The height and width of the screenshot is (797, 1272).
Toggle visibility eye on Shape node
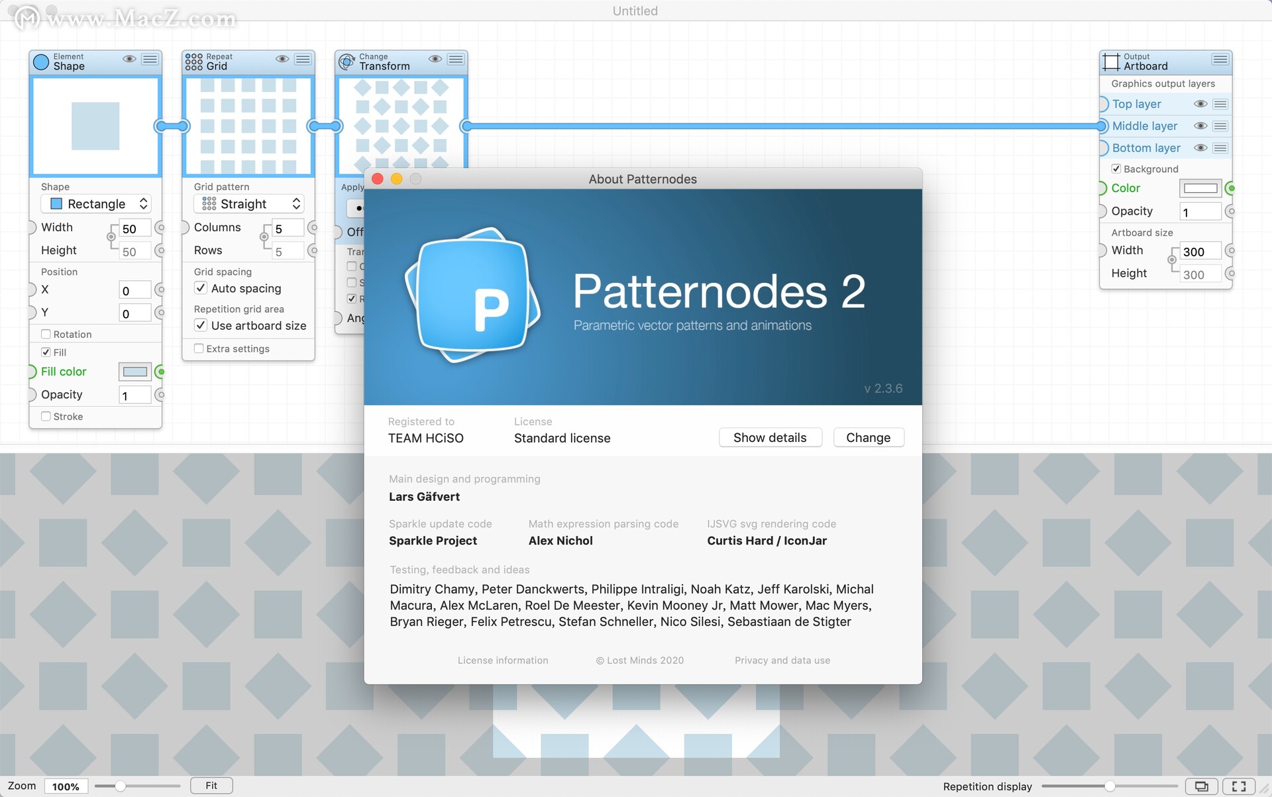pos(129,59)
